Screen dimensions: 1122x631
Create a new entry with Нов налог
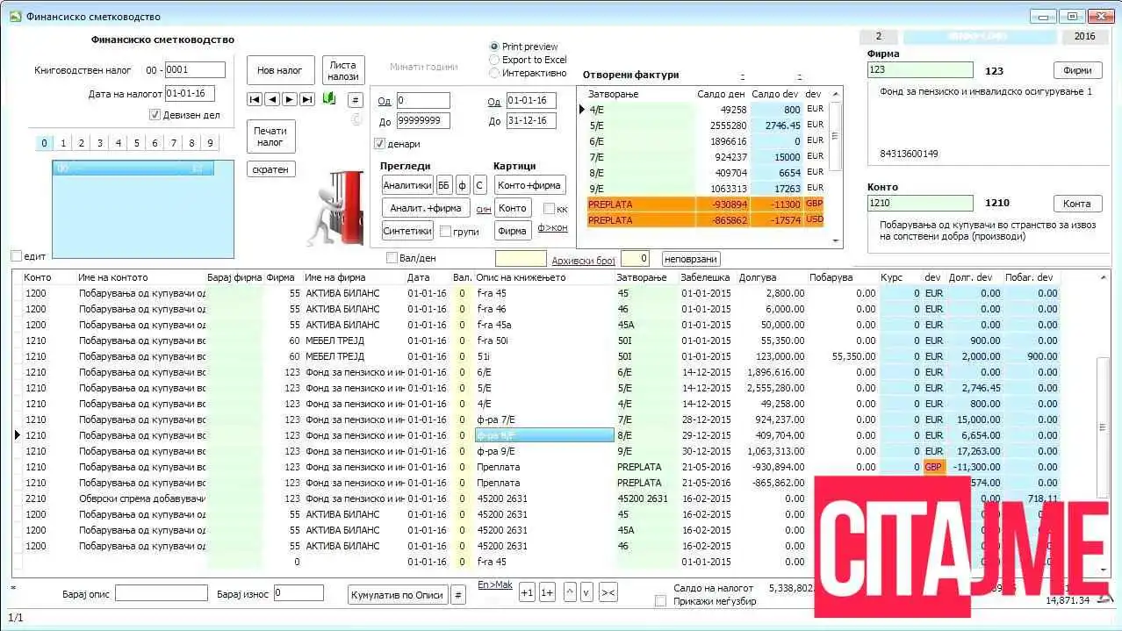(x=279, y=70)
